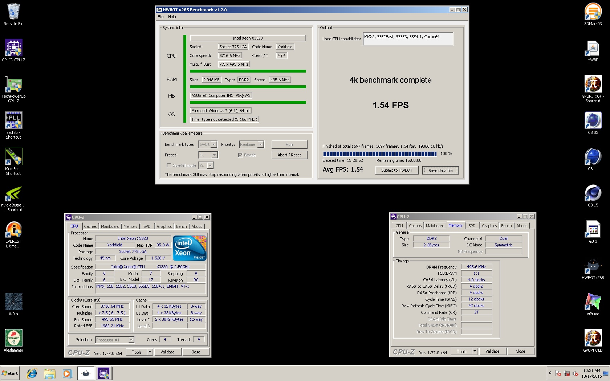
Task: Switch to HWBOT x265 taskbar button
Action: (x=86, y=373)
